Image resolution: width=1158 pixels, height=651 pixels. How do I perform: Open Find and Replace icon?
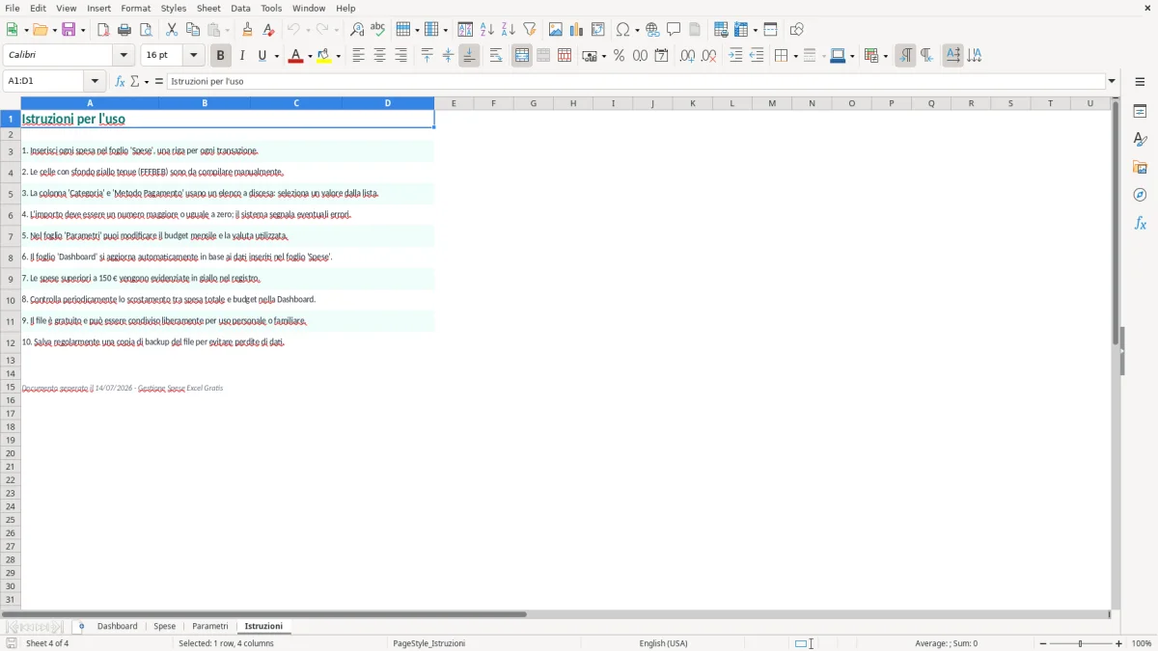click(357, 30)
